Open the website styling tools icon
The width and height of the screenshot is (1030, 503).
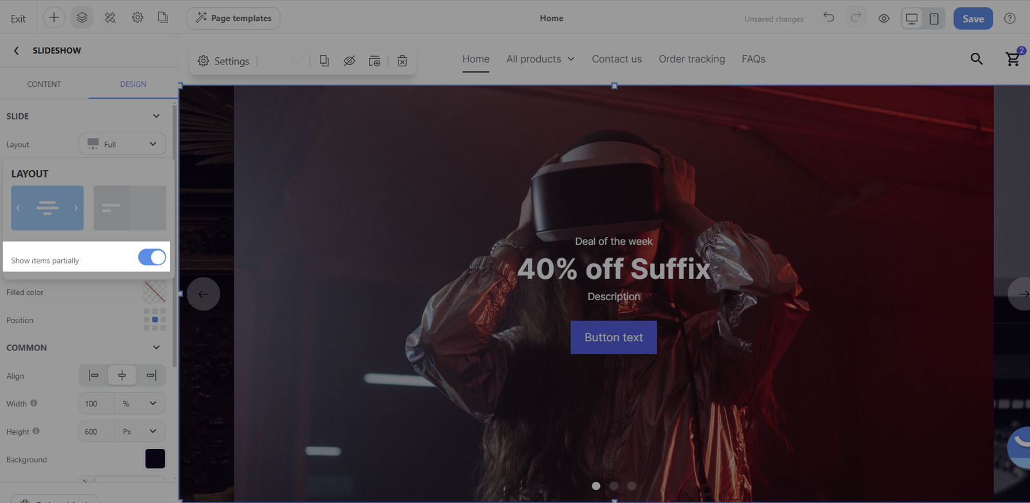pyautogui.click(x=110, y=18)
